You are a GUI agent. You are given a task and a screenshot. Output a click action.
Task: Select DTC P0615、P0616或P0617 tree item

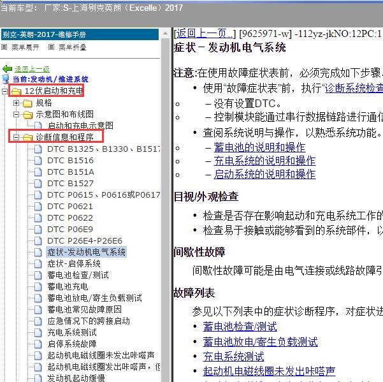tap(104, 195)
